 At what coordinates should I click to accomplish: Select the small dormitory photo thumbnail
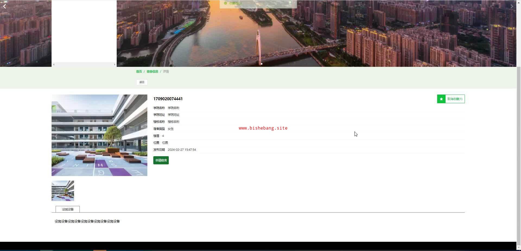coord(63,191)
